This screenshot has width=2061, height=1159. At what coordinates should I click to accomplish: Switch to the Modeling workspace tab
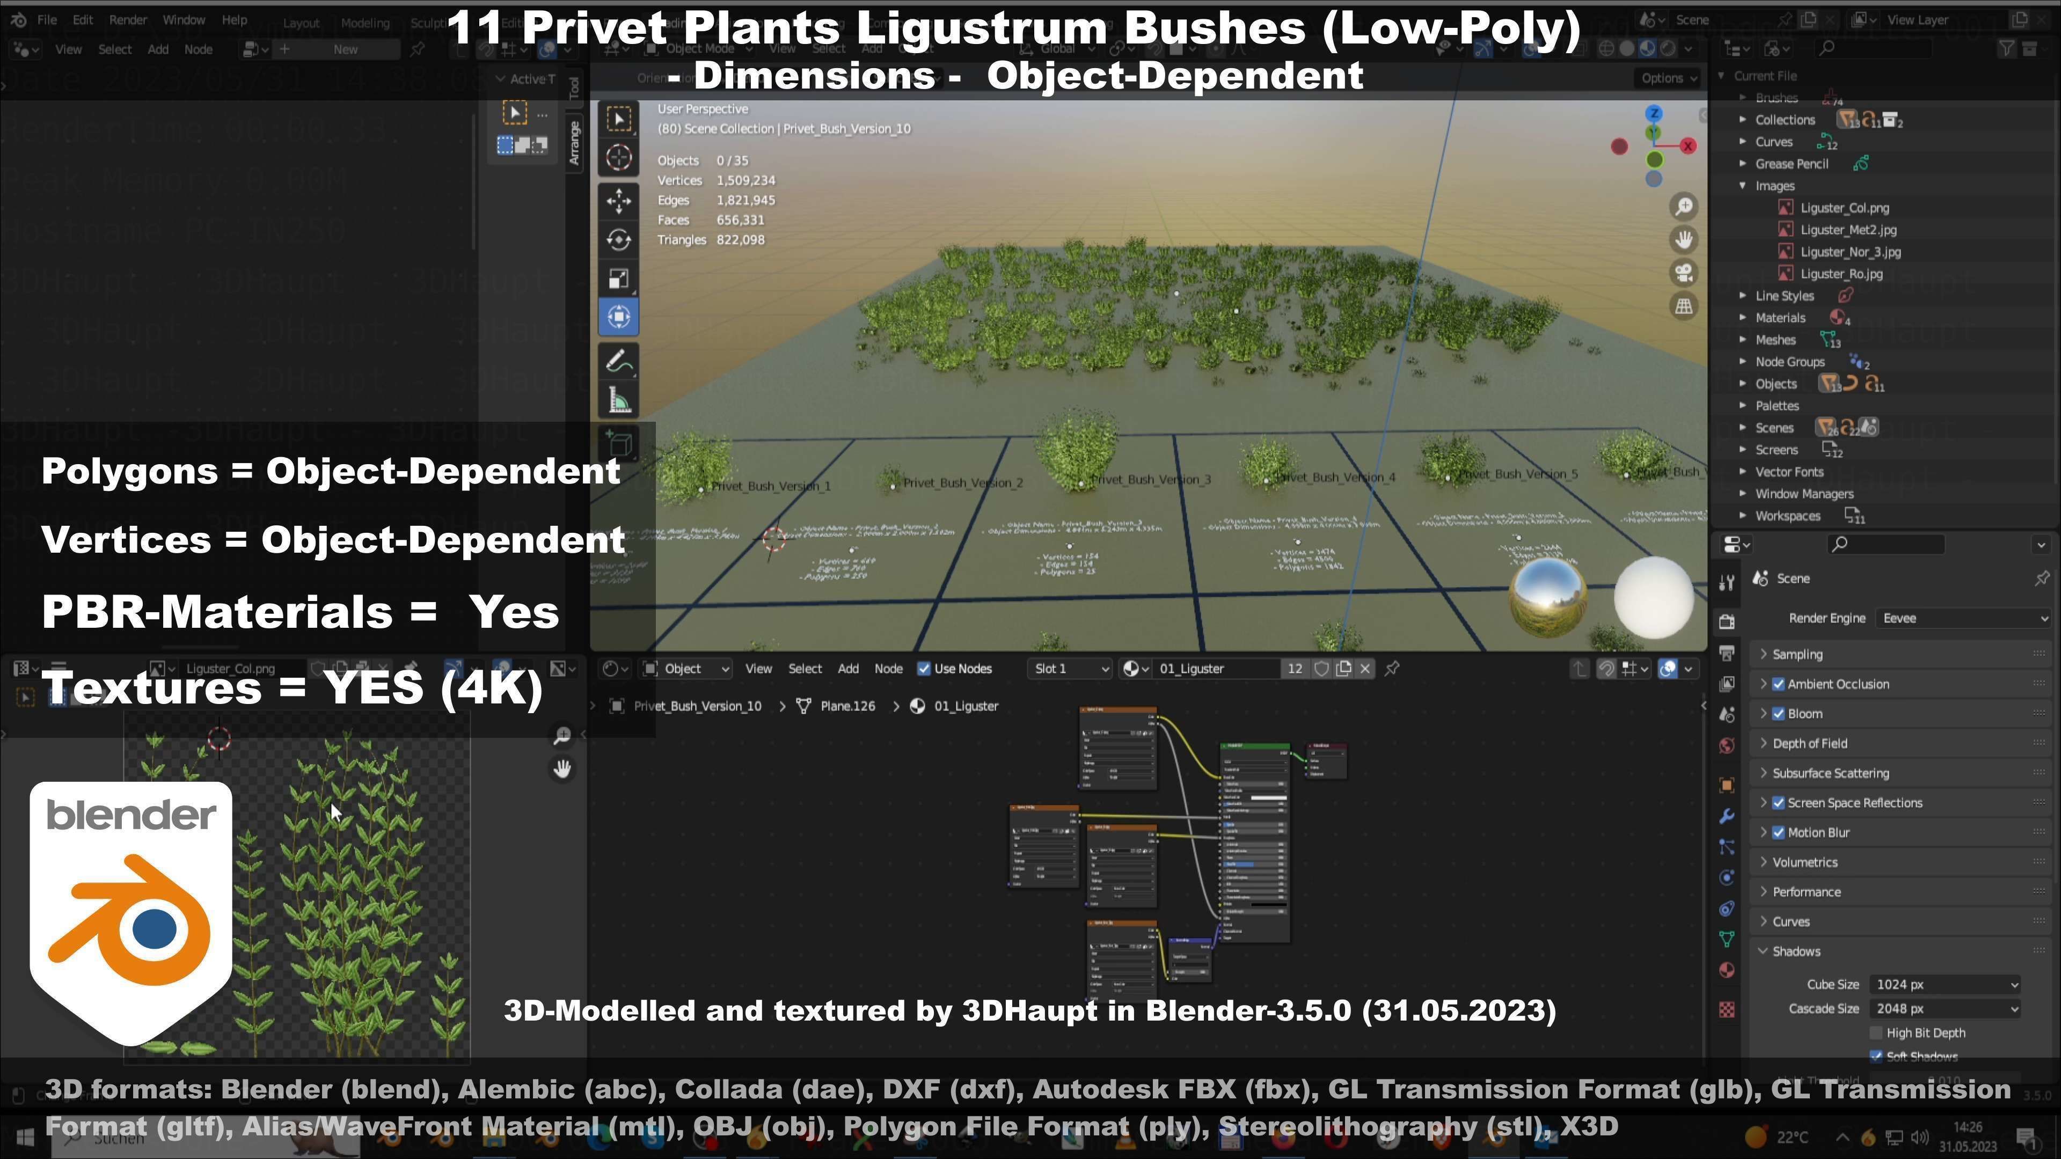(x=365, y=23)
